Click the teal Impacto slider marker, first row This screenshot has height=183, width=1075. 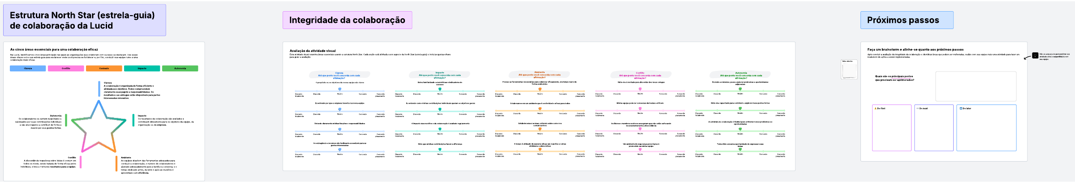click(440, 89)
